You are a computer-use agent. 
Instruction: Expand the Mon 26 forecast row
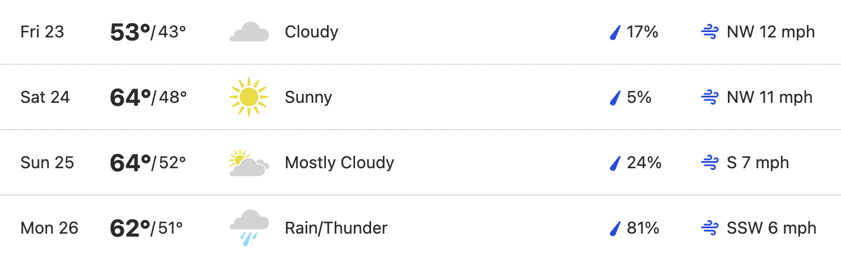420,228
